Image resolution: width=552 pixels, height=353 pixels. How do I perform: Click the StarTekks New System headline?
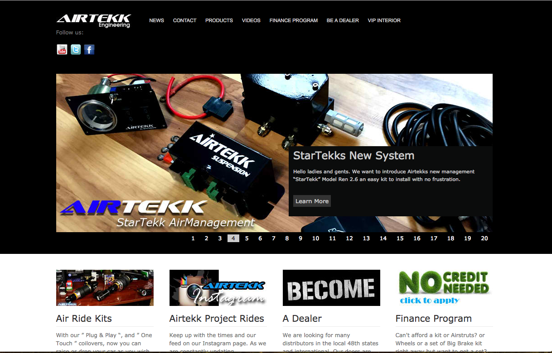point(353,156)
